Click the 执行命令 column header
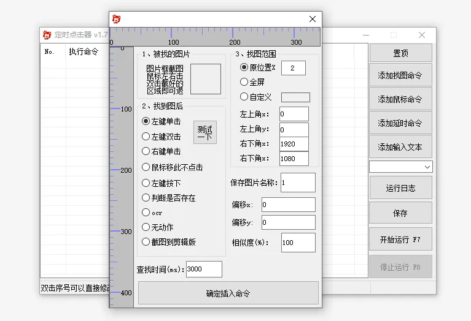Image resolution: width=471 pixels, height=321 pixels. coord(84,52)
